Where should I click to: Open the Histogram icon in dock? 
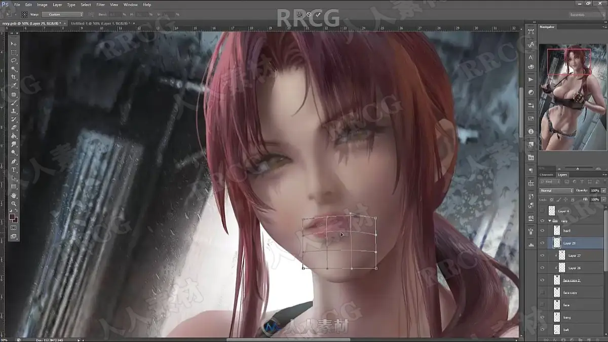(x=531, y=245)
